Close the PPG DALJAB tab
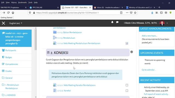Viewport: 175px width, 98px height. [58, 7]
